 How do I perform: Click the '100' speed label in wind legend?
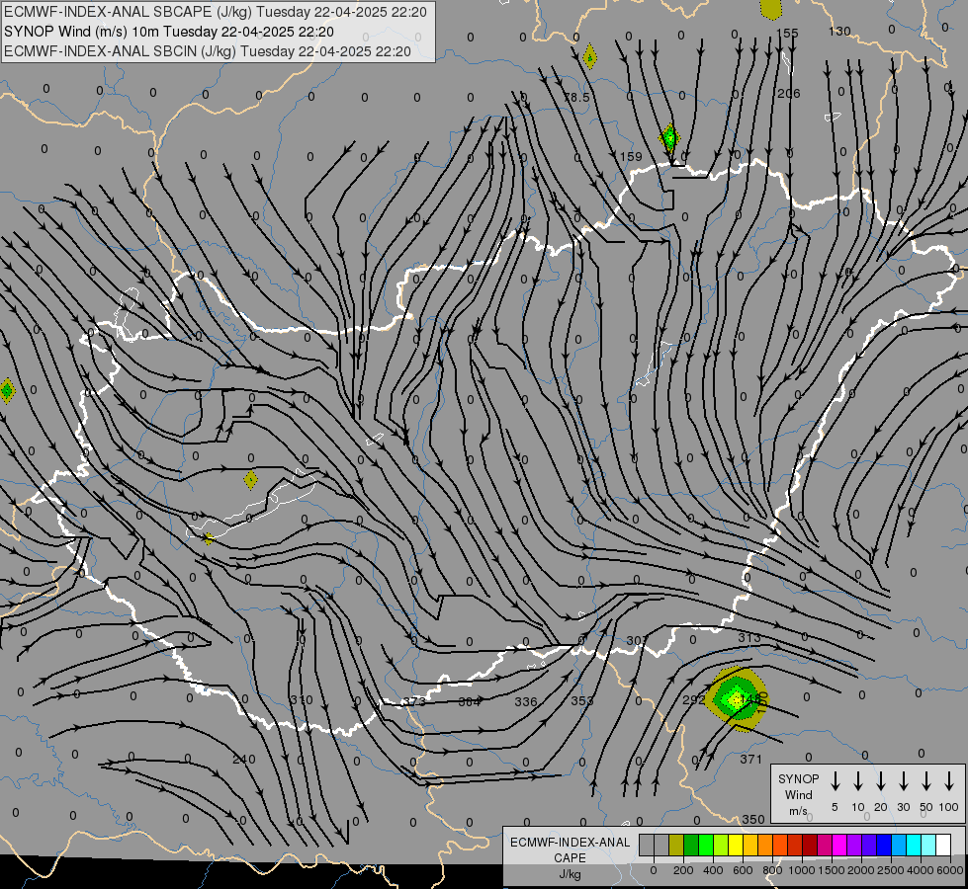click(949, 807)
